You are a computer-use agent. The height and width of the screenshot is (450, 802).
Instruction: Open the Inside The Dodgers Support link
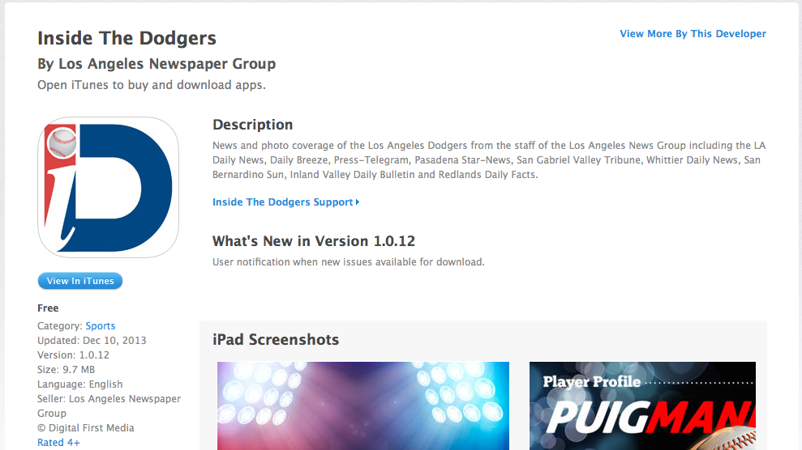point(282,202)
